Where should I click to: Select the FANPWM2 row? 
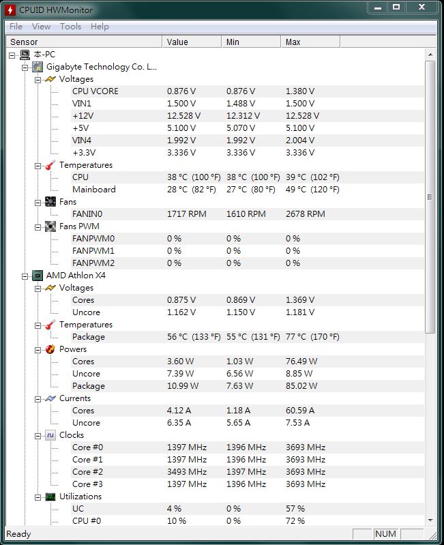tap(248, 263)
